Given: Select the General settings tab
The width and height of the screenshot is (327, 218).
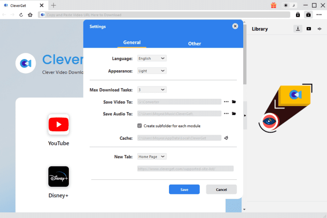Looking at the screenshot, I should [132, 43].
